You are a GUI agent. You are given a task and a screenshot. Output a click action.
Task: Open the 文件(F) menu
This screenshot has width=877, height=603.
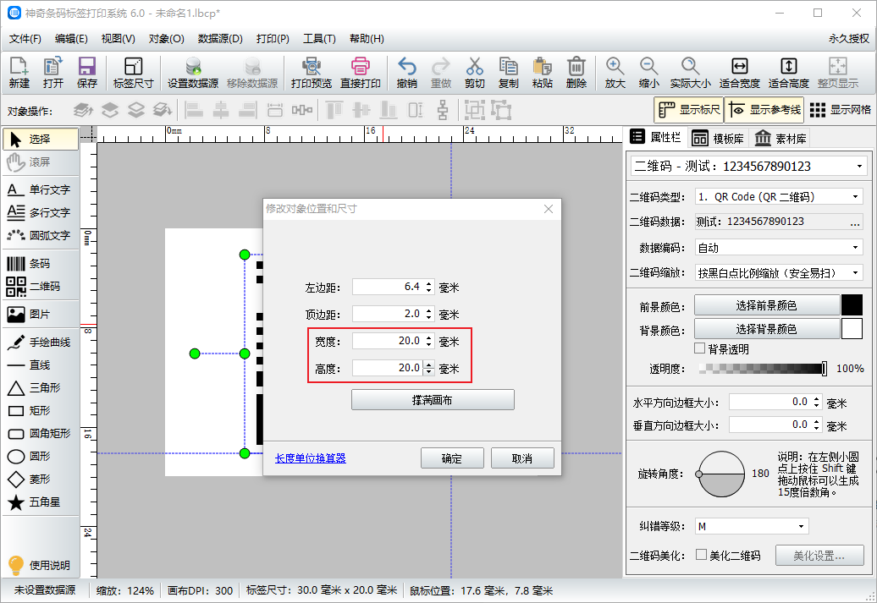(25, 39)
